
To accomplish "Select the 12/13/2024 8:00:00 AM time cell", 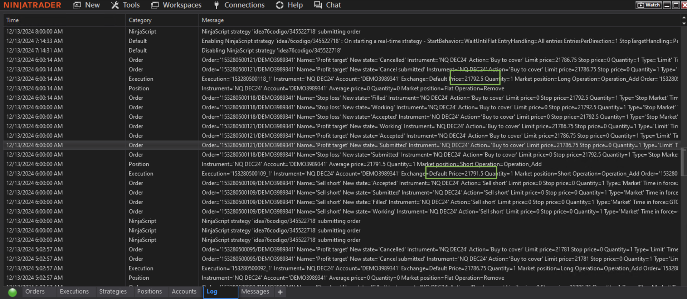I will point(34,31).
